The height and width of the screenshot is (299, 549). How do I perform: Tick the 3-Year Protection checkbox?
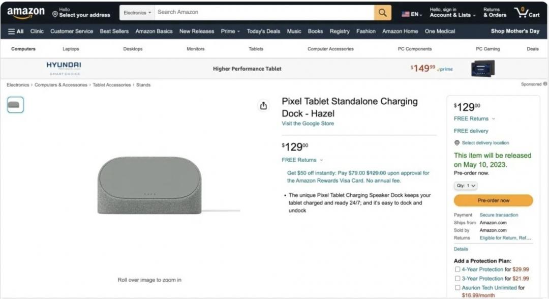click(457, 279)
